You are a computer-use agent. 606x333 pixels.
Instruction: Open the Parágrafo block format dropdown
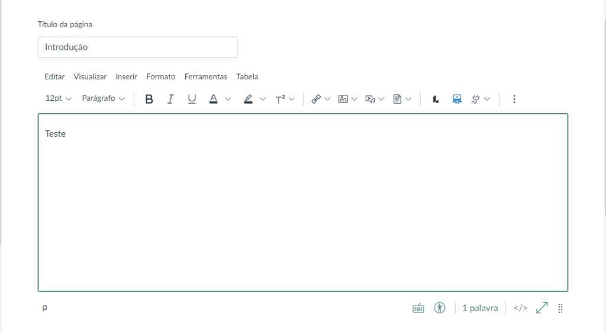[104, 98]
